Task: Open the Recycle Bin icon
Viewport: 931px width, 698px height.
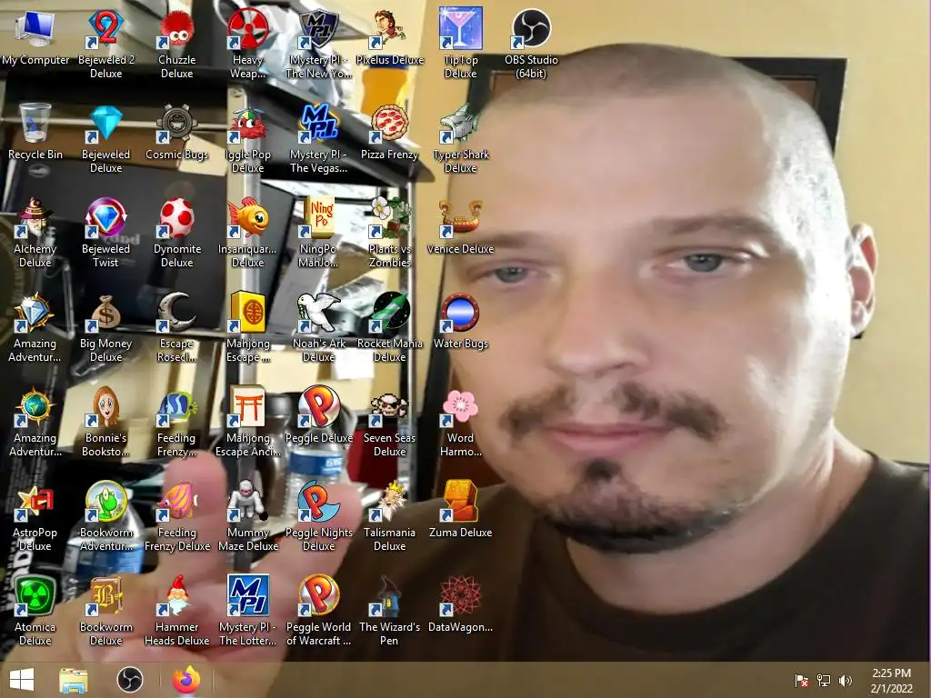Action: [35, 133]
